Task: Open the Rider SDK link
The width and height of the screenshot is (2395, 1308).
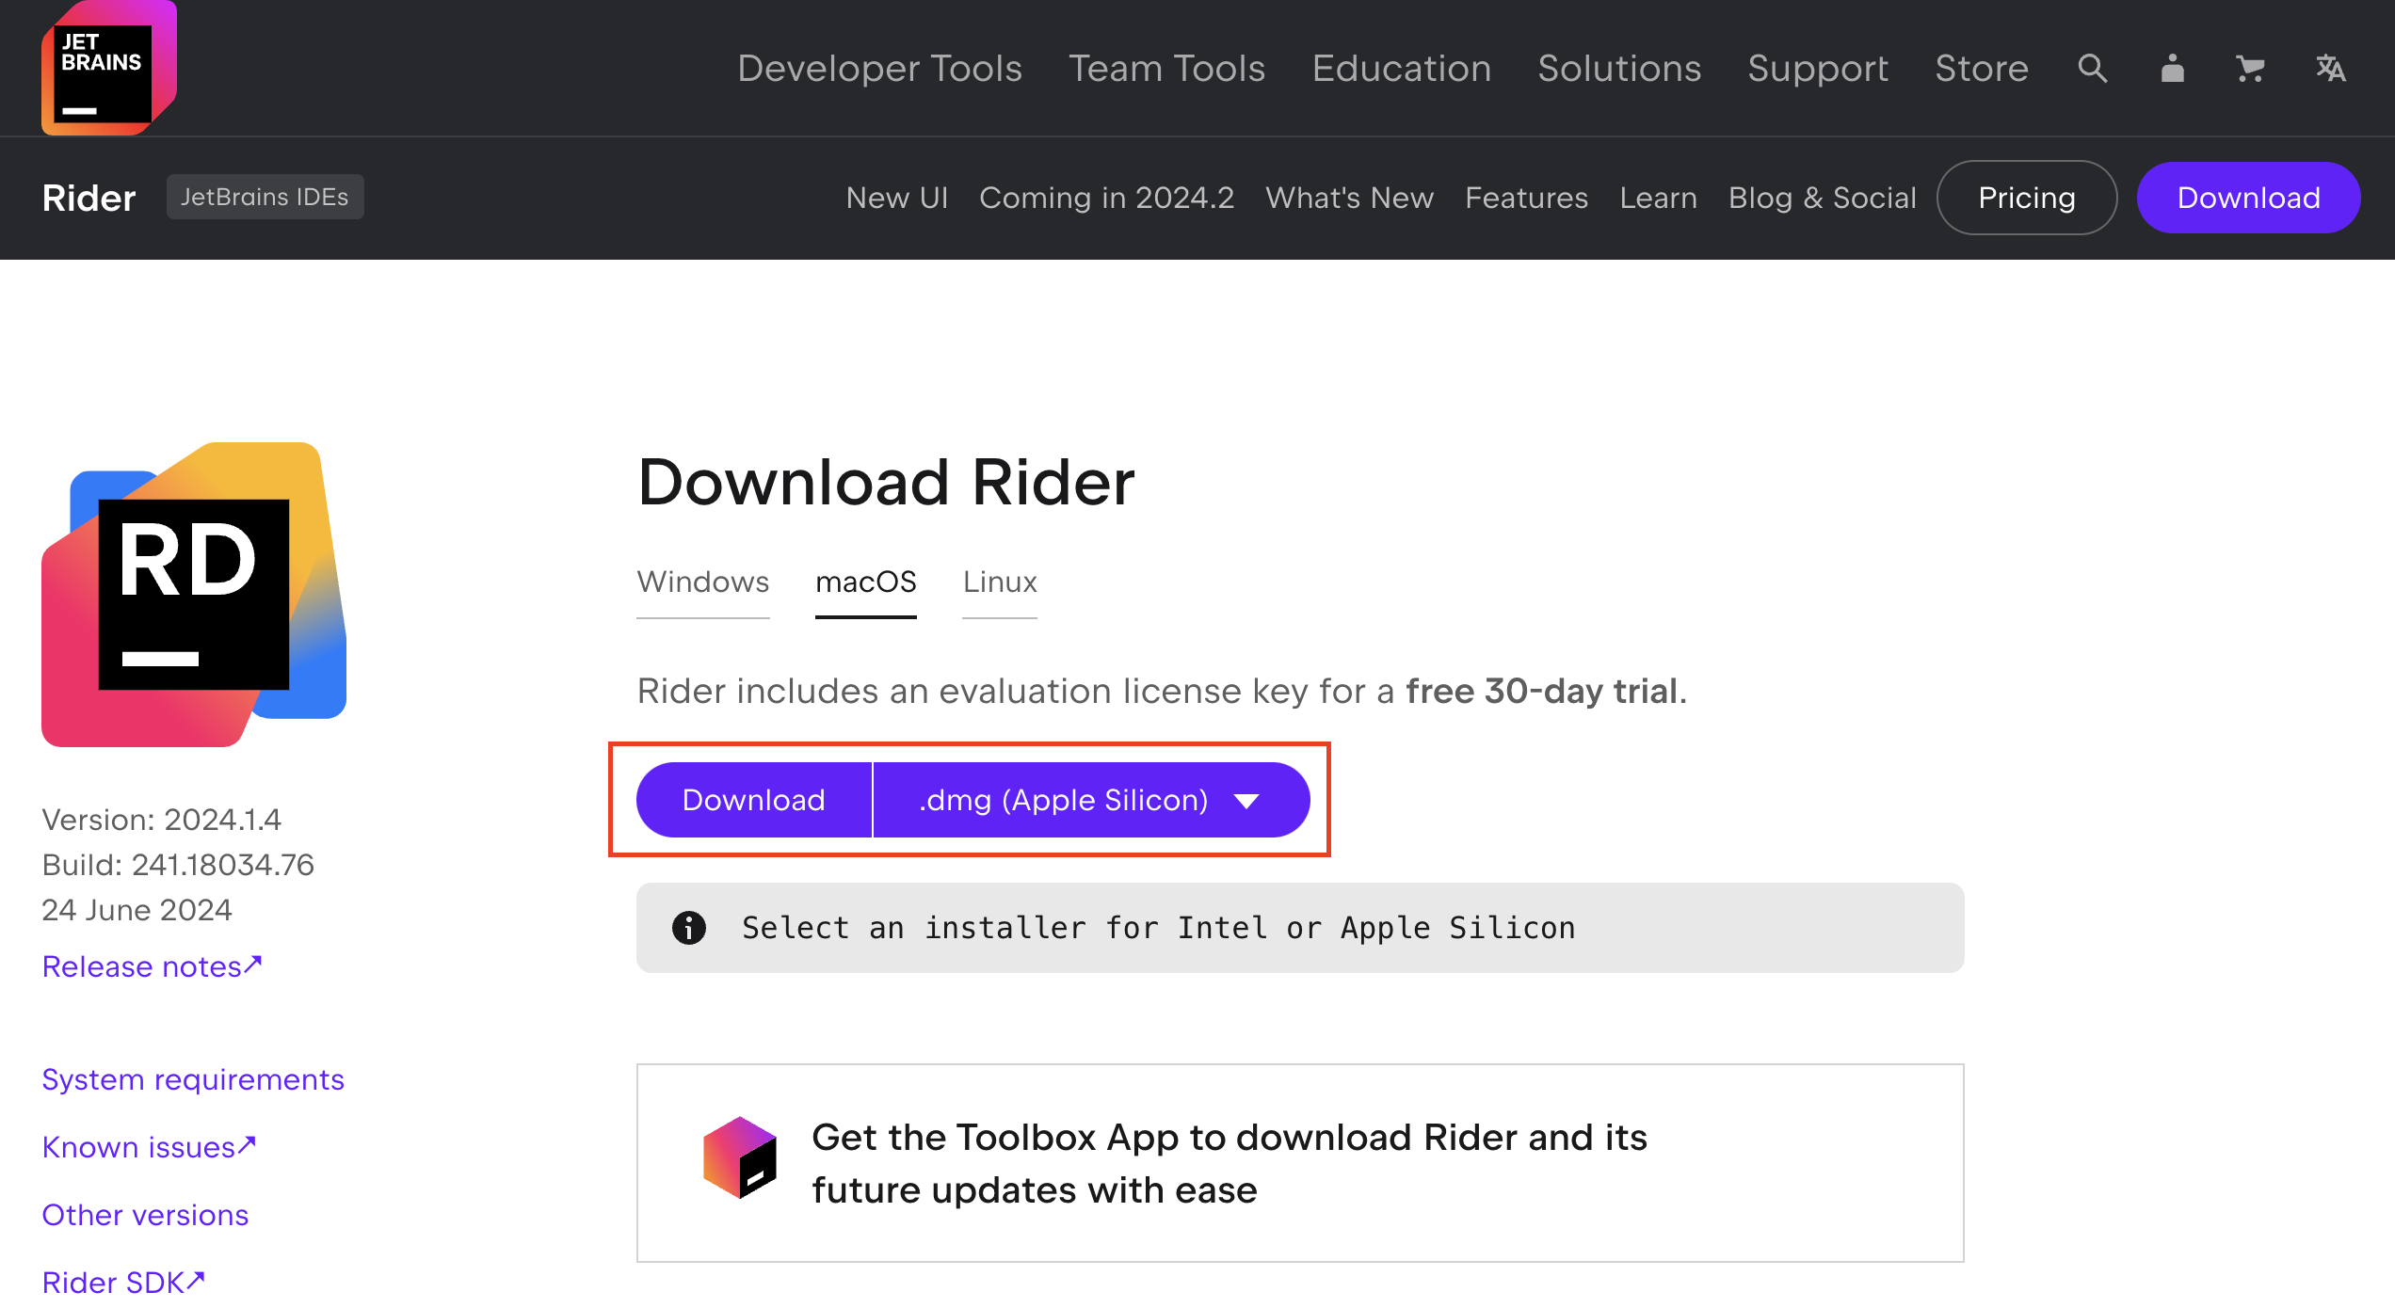Action: (x=123, y=1283)
